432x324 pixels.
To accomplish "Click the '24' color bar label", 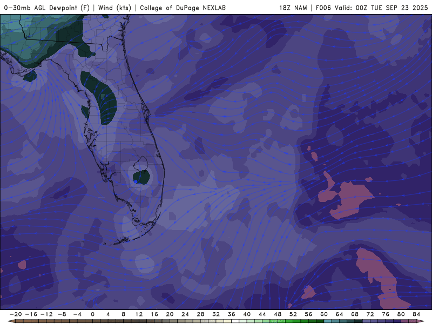I will (185, 314).
